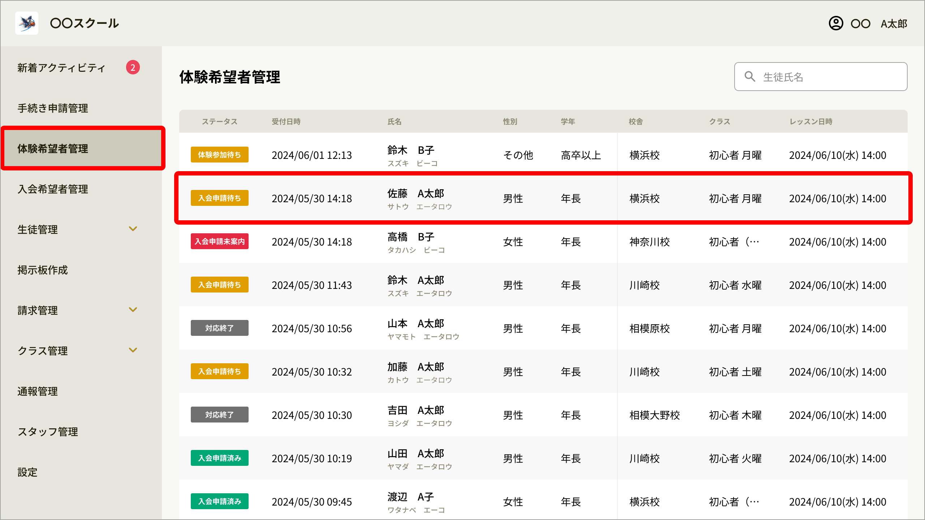Click the 初心者 土曜 class cell
The width and height of the screenshot is (925, 520).
tap(735, 372)
